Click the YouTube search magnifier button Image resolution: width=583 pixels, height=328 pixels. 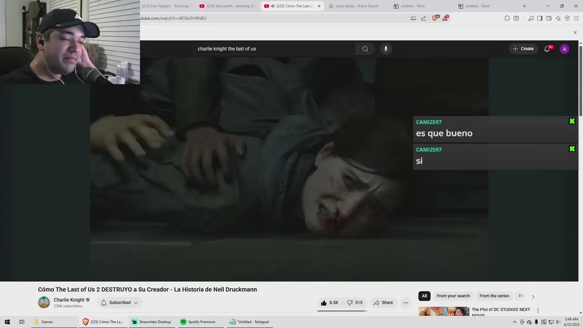(x=365, y=49)
